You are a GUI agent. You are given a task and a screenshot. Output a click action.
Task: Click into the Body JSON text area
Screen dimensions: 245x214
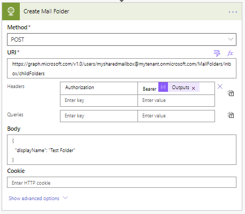point(121,149)
